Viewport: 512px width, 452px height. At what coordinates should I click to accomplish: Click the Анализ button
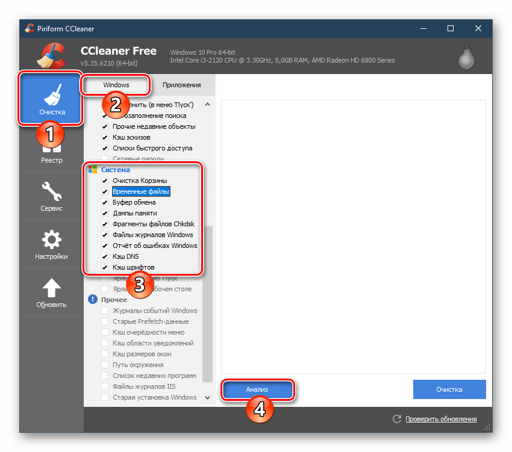pos(257,389)
